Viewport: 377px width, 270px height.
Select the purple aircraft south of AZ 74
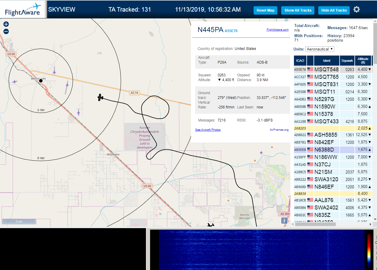pyautogui.click(x=79, y=112)
